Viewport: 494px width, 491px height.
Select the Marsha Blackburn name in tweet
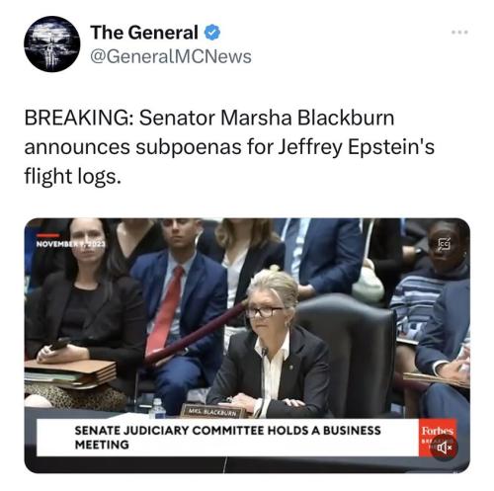(x=307, y=118)
